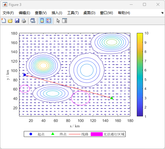Image resolution: width=165 pixels, height=149 pixels.
Task: Click the x / km axis label
Action: [x=75, y=126]
